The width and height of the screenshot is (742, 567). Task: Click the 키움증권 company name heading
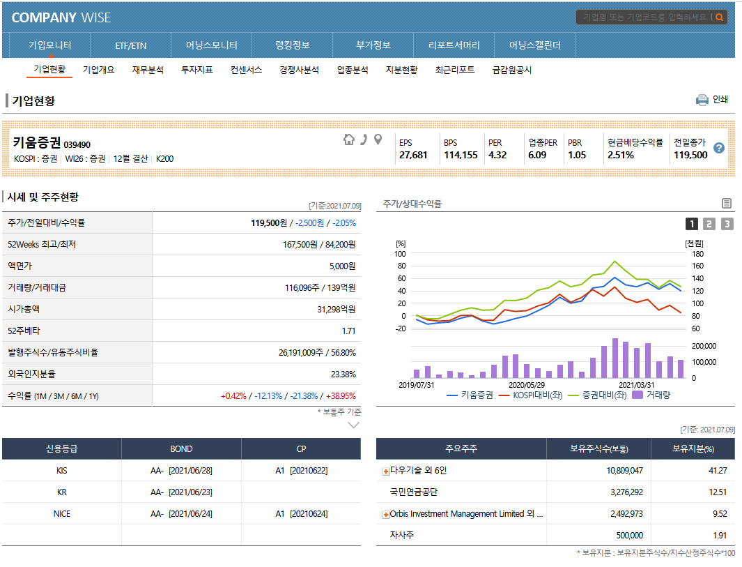(x=37, y=142)
